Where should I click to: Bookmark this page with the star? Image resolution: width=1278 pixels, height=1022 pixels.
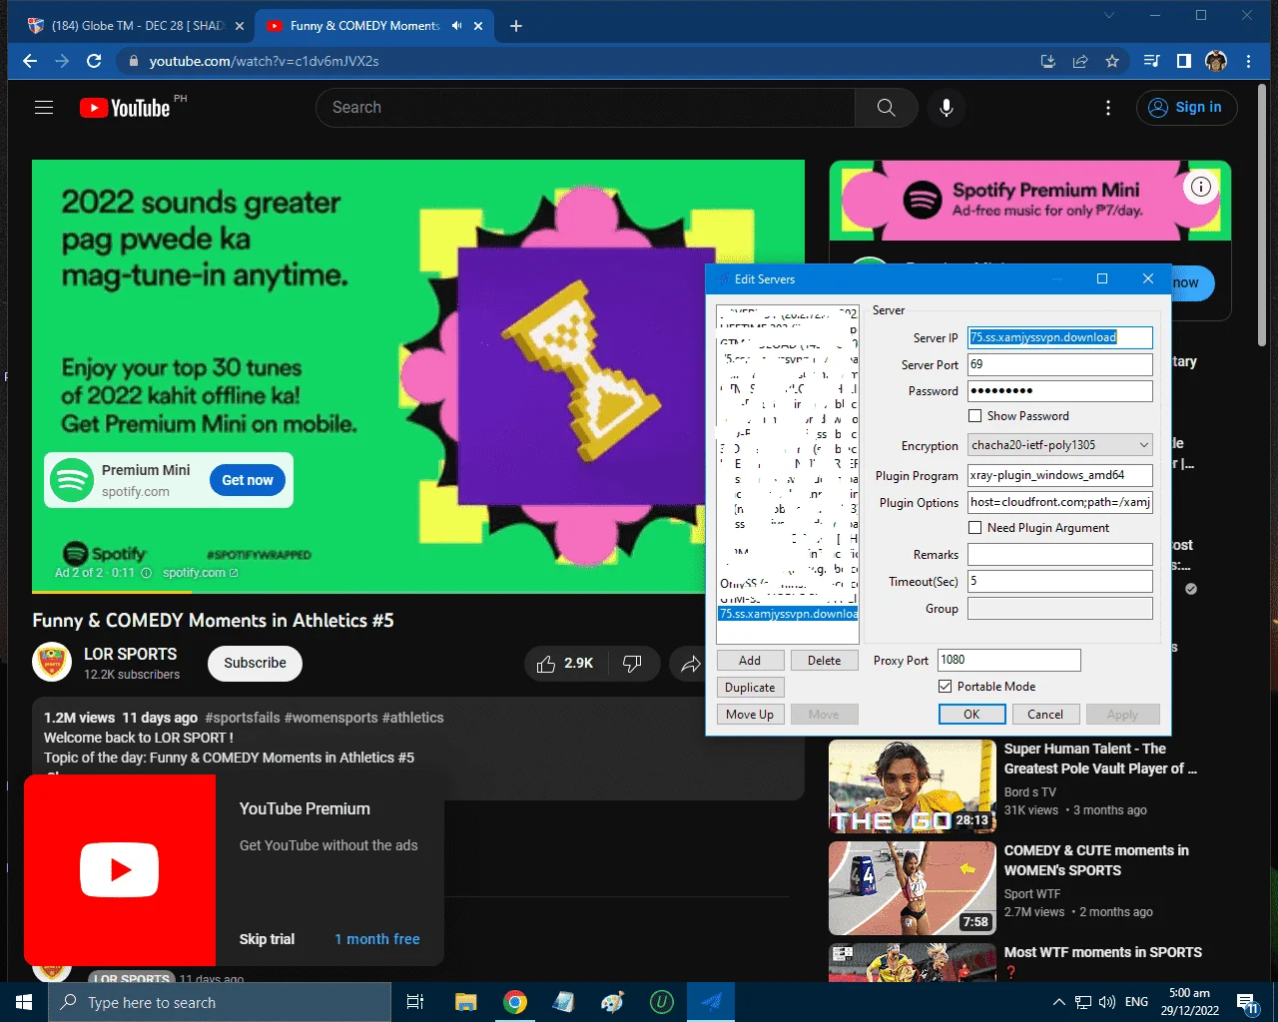pyautogui.click(x=1112, y=61)
